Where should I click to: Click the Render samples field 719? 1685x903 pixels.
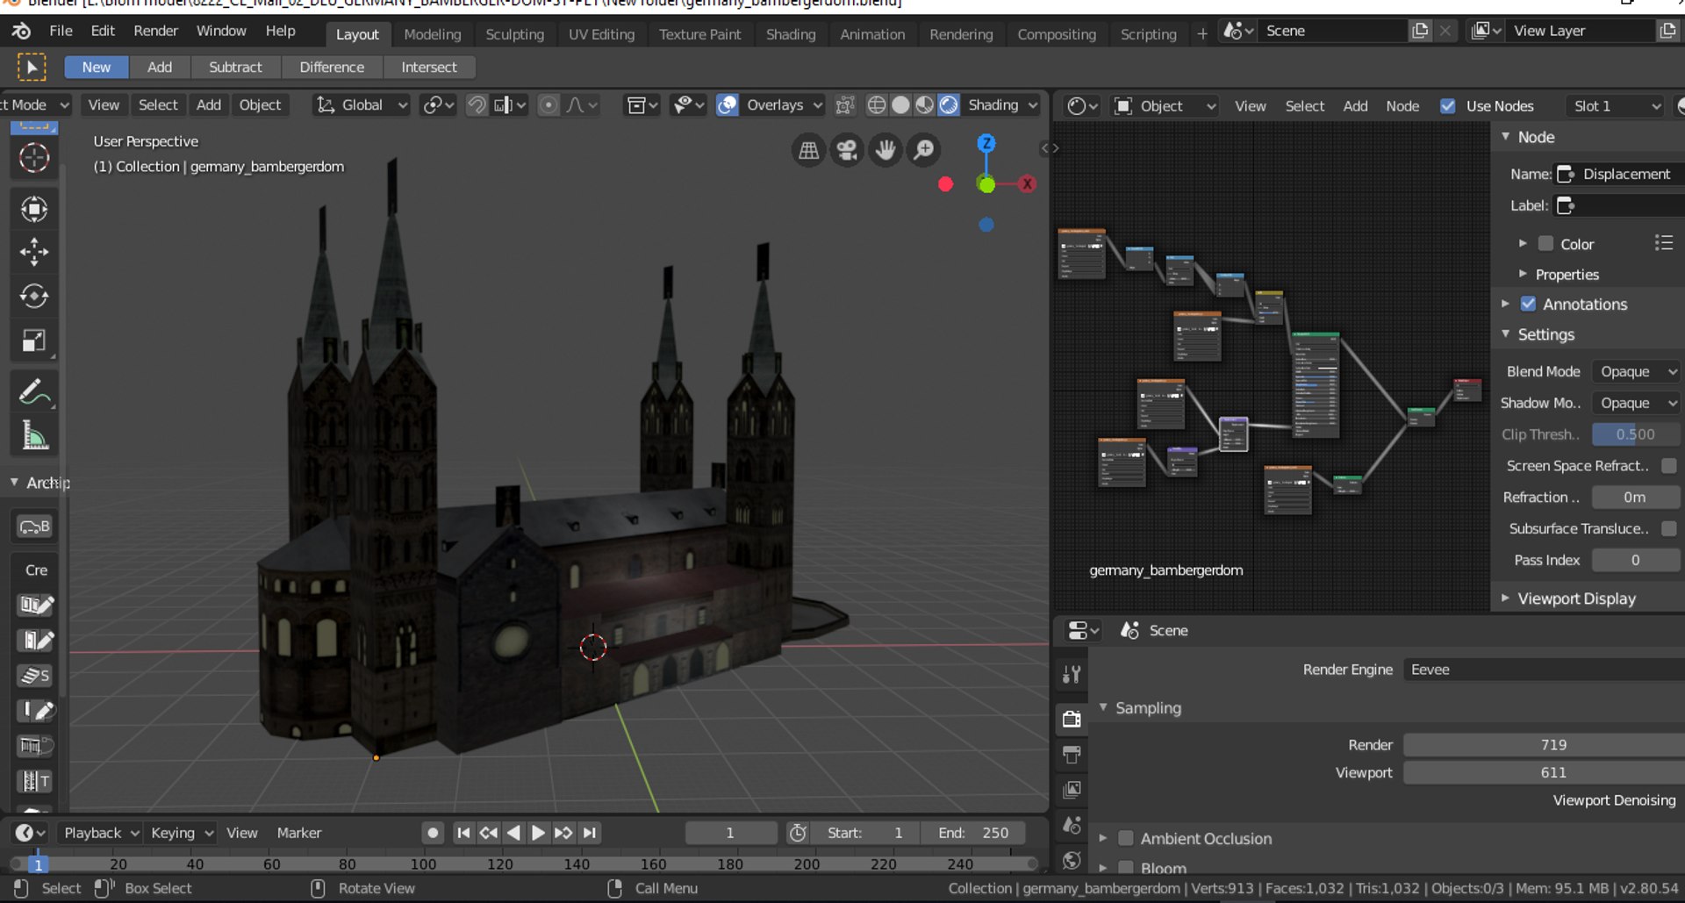[1544, 745]
